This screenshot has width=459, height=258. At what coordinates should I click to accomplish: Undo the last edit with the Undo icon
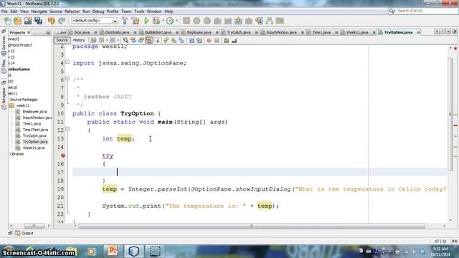click(52, 21)
